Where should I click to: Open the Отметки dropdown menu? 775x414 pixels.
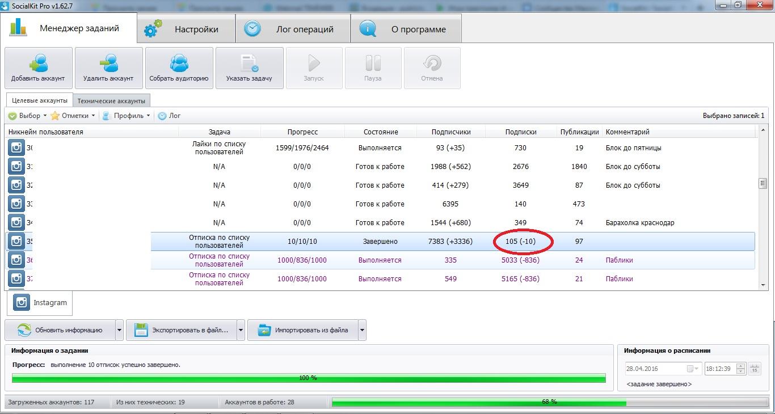click(72, 116)
